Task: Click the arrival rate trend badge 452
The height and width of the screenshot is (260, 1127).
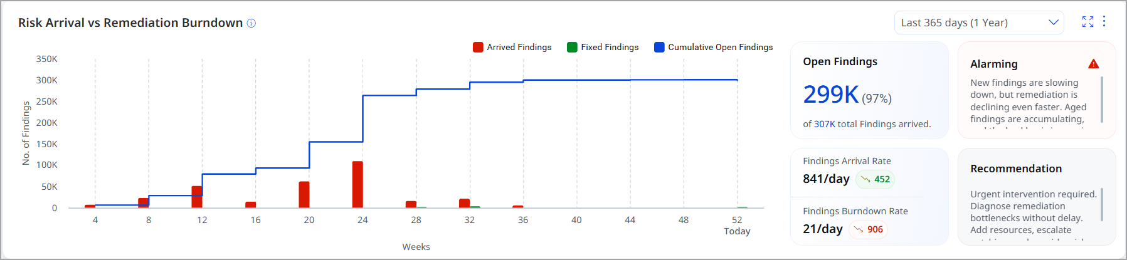Action: click(876, 179)
